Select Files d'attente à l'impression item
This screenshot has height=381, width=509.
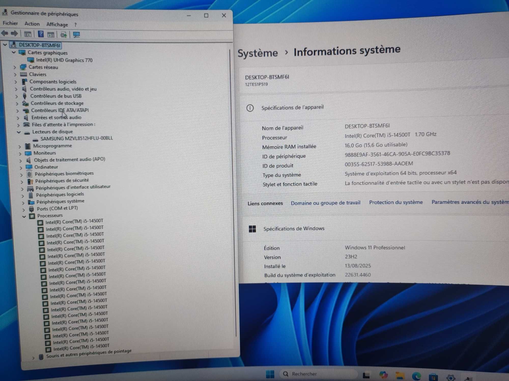pyautogui.click(x=64, y=124)
